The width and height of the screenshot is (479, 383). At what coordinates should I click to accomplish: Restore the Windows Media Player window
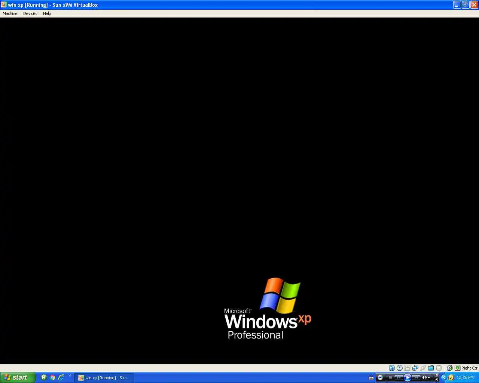437,380
